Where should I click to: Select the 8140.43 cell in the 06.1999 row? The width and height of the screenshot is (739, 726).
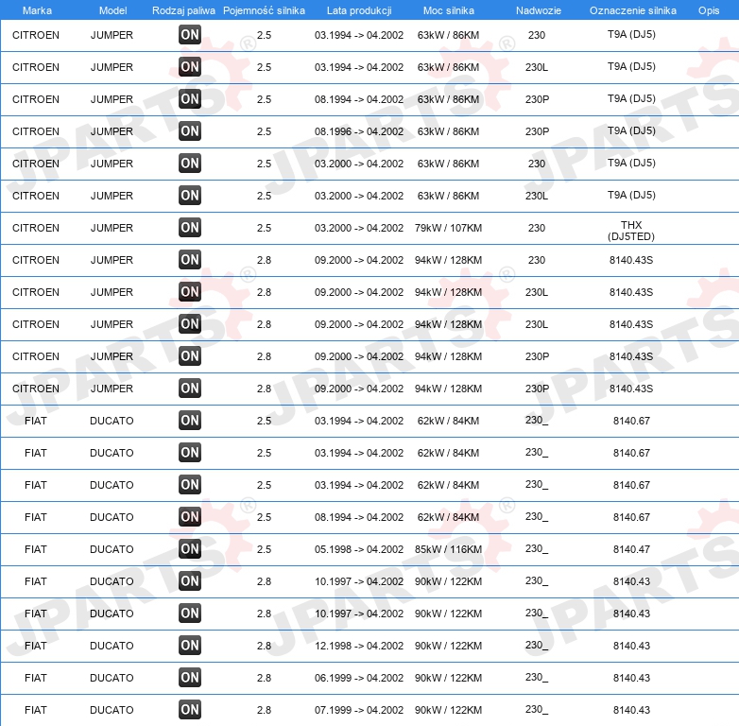[631, 678]
